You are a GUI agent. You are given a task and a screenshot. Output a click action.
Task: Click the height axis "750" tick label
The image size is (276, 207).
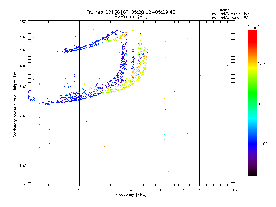23,22
